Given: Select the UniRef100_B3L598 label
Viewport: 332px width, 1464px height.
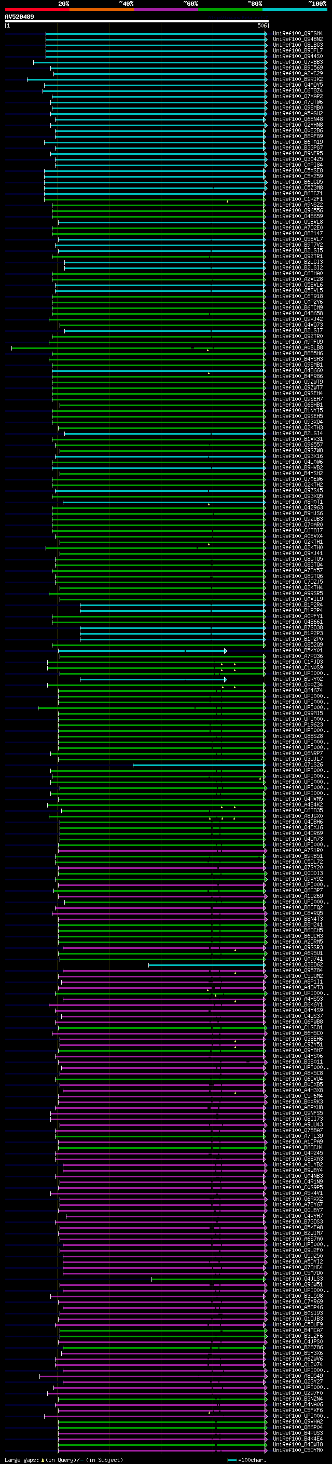Looking at the screenshot, I should tap(297, 1296).
